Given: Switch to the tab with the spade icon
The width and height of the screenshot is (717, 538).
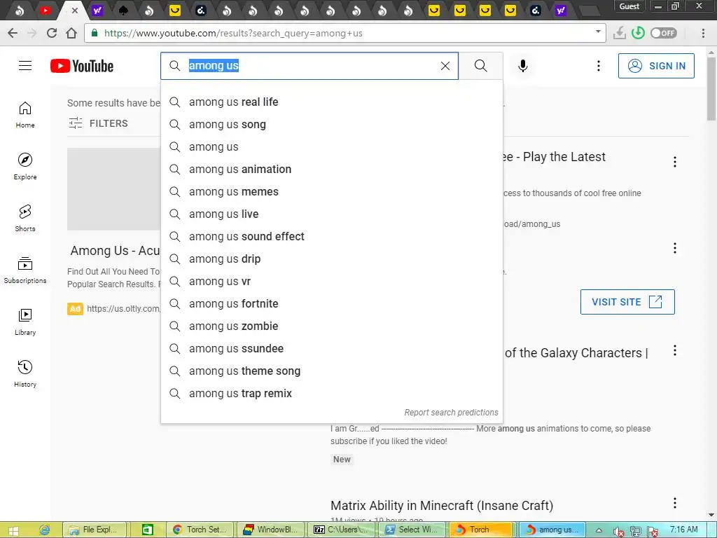Looking at the screenshot, I should click(123, 10).
